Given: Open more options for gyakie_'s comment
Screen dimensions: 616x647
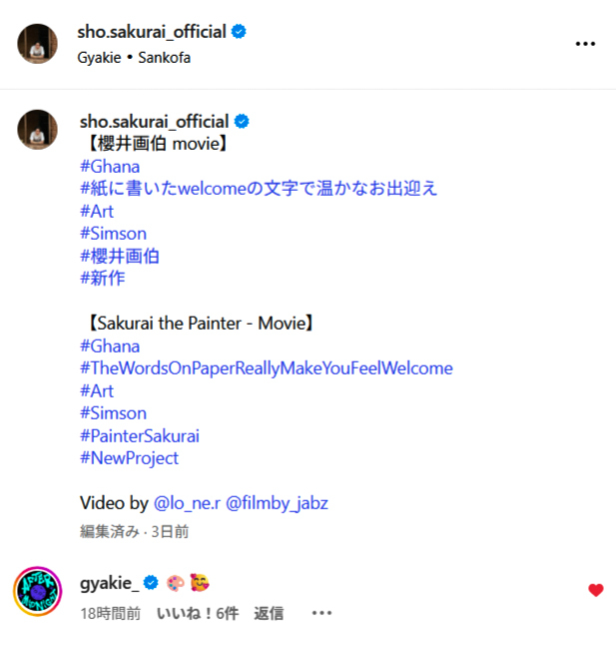Looking at the screenshot, I should click(321, 613).
